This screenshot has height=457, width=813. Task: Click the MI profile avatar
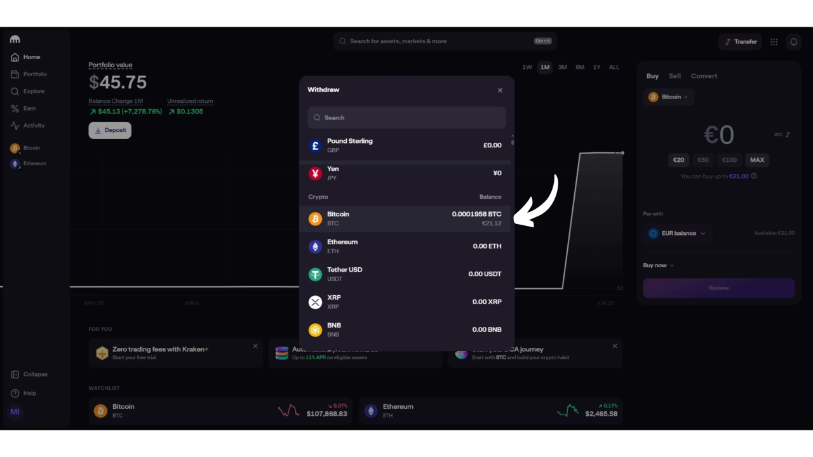[15, 412]
